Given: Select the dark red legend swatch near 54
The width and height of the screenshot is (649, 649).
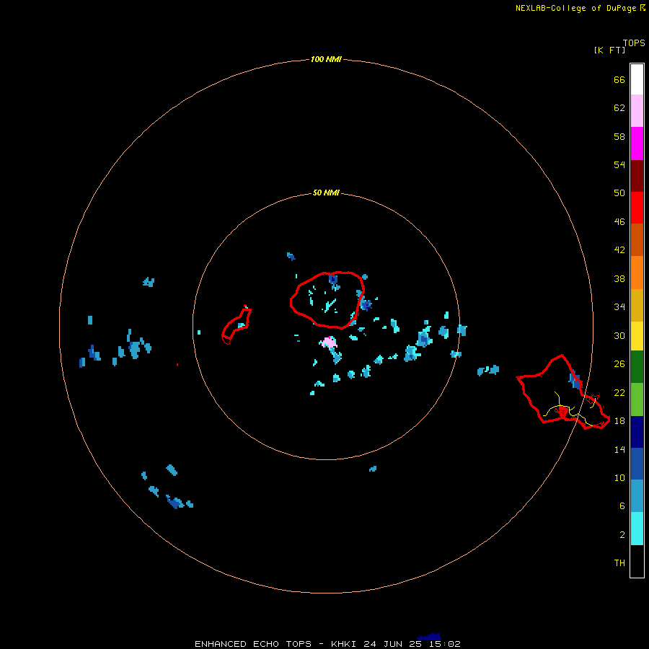Looking at the screenshot, I should [x=637, y=176].
